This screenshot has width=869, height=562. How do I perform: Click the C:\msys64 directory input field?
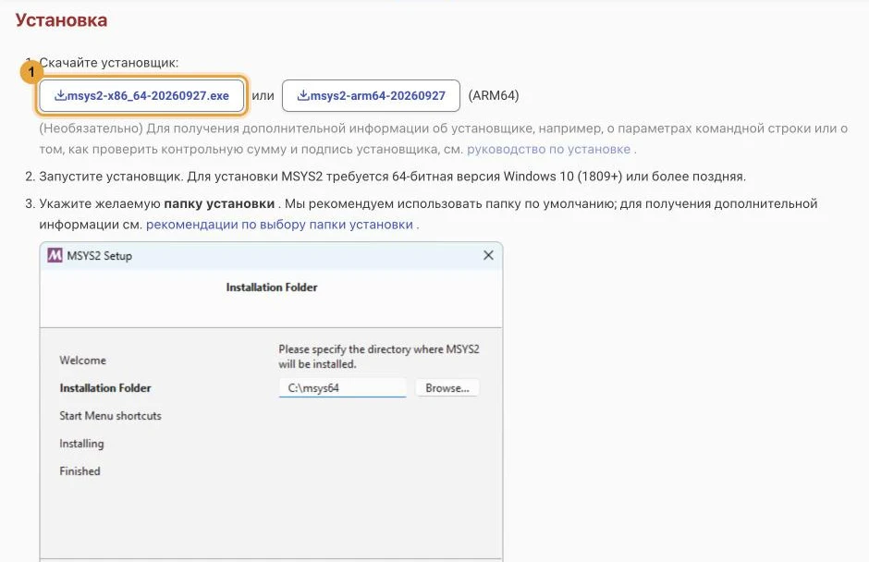342,388
